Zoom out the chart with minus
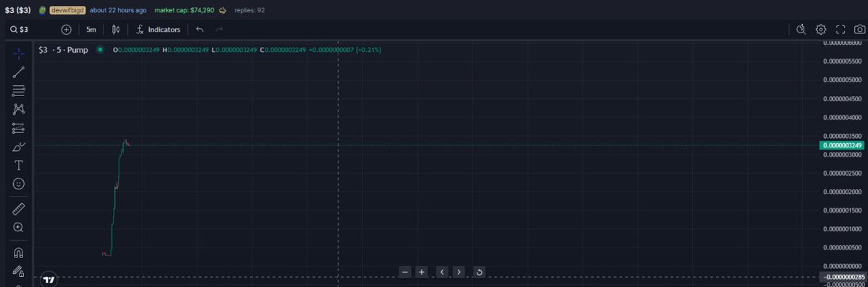This screenshot has width=868, height=287. [405, 272]
